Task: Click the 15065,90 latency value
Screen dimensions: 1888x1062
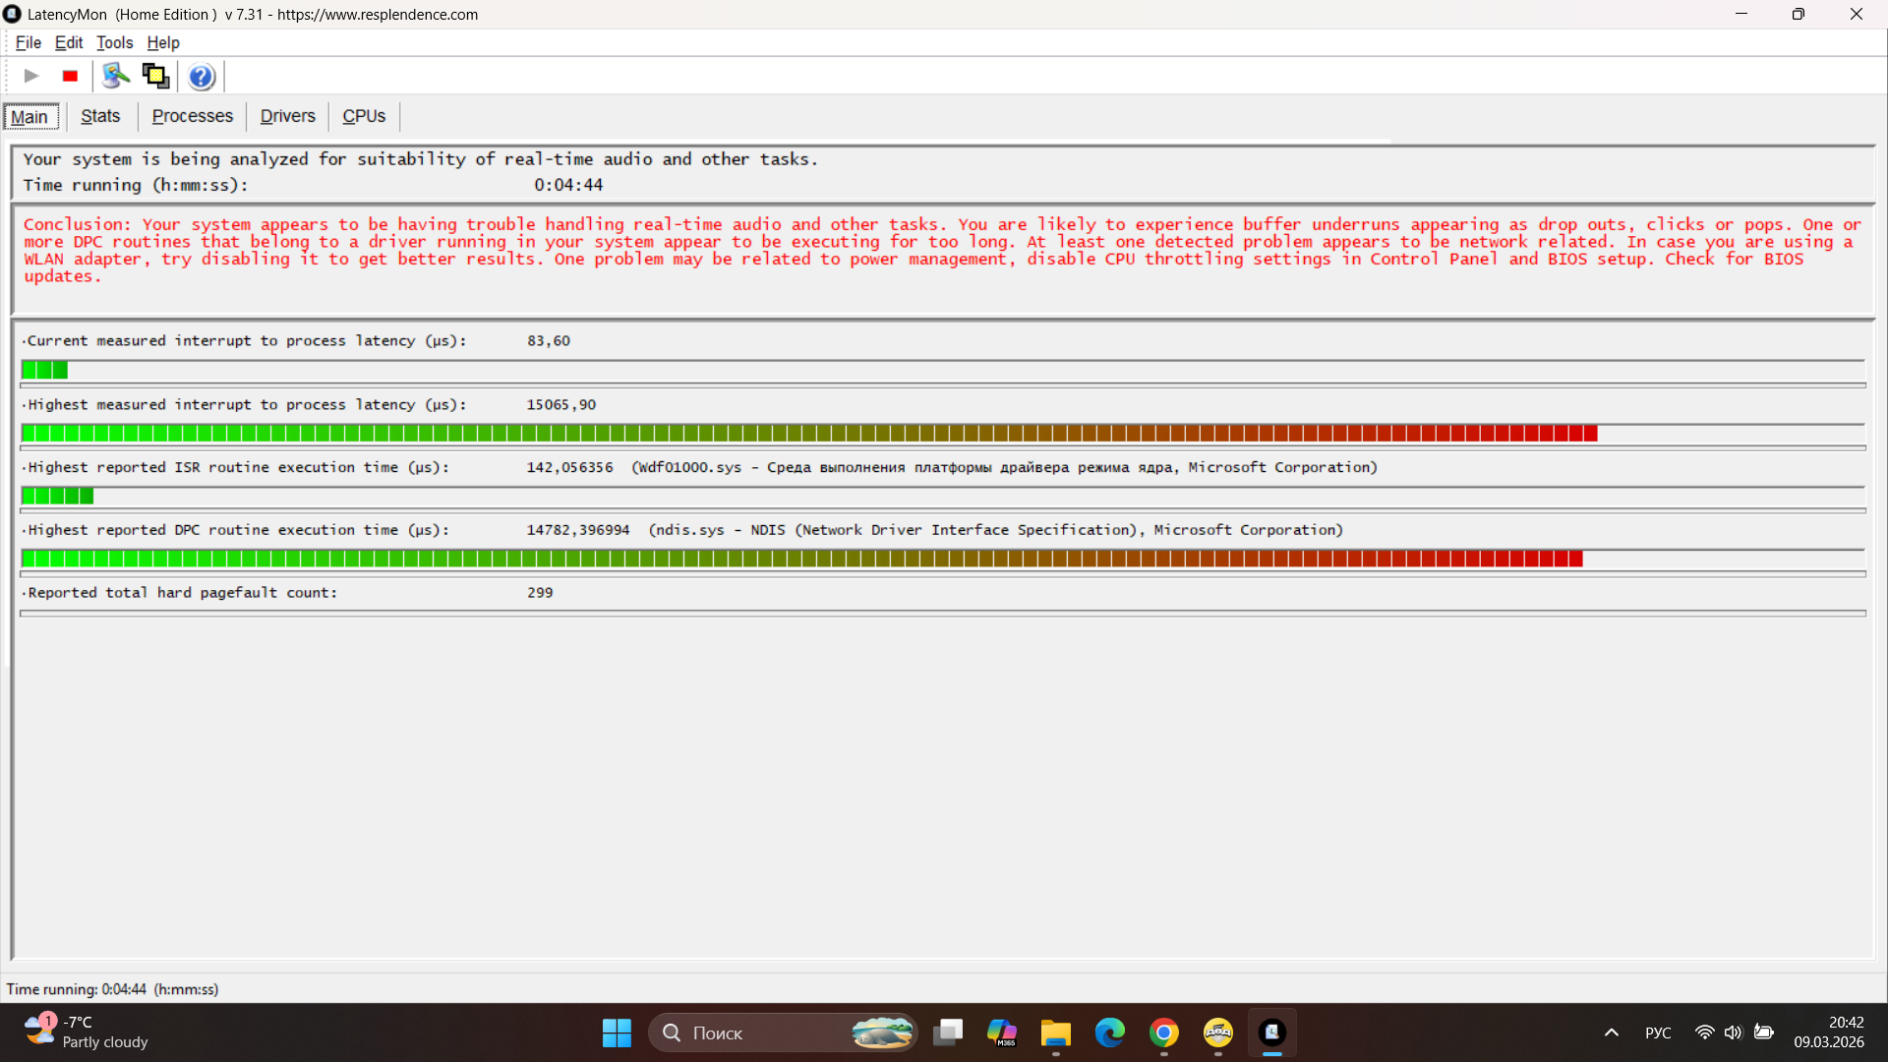Action: pyautogui.click(x=560, y=404)
